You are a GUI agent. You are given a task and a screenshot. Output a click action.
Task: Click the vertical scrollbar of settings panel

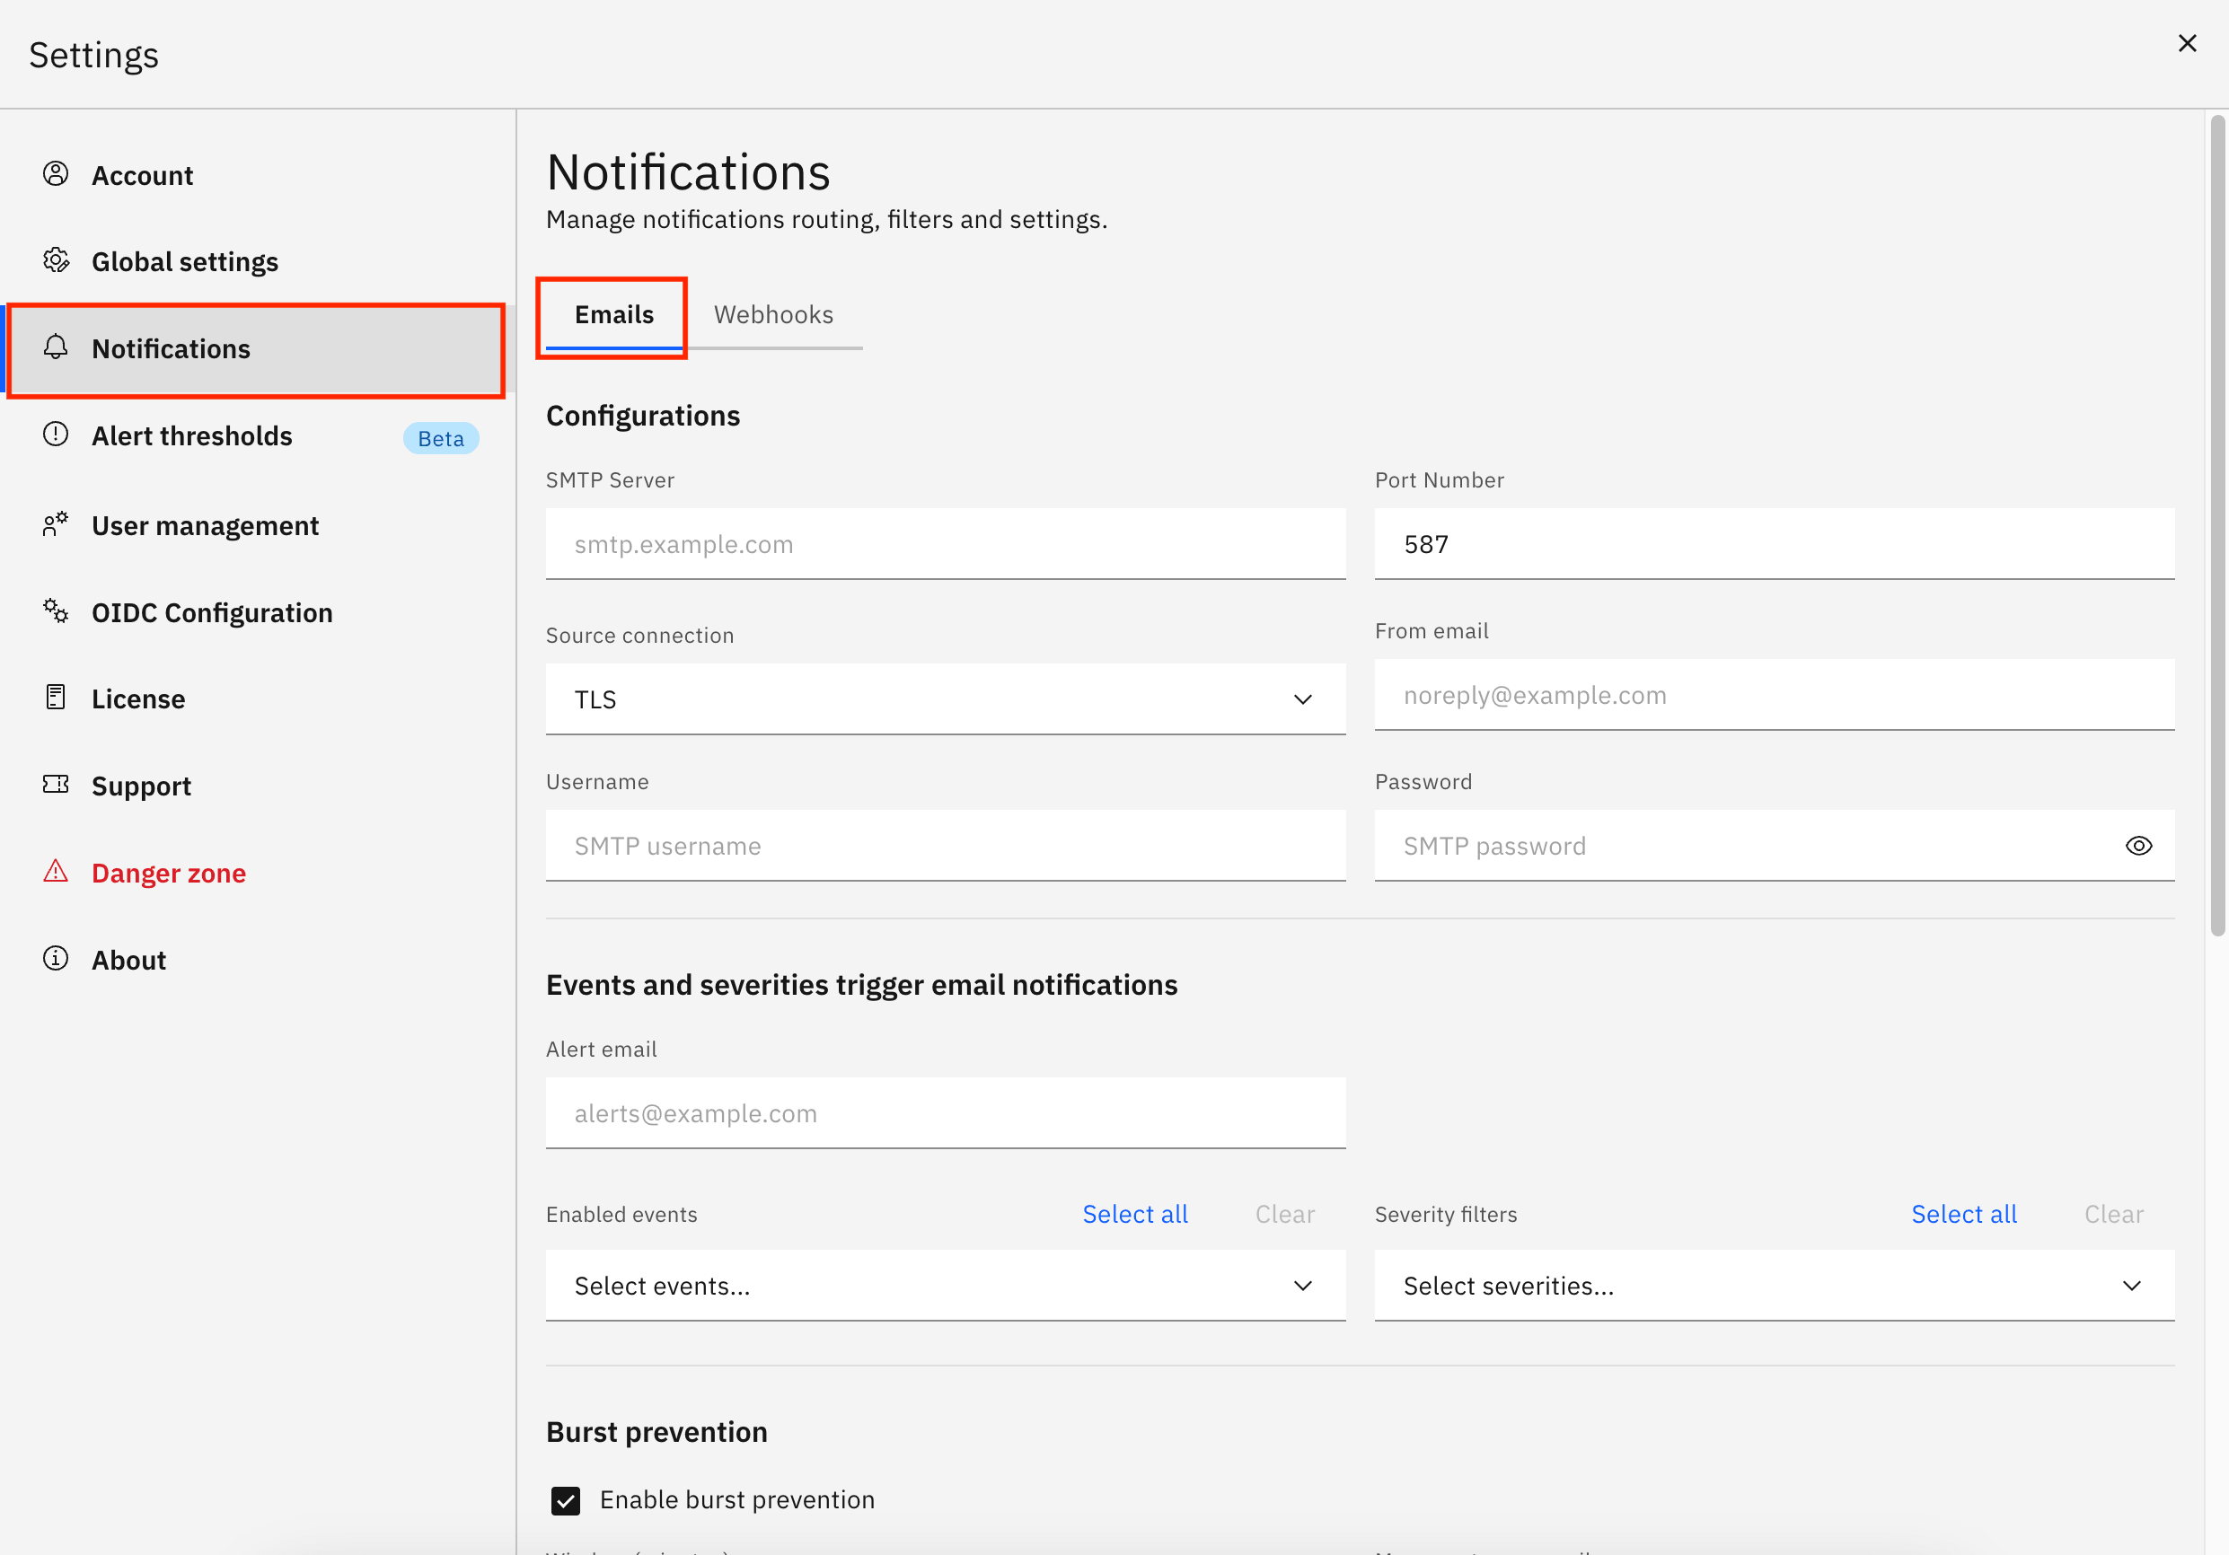click(2217, 525)
